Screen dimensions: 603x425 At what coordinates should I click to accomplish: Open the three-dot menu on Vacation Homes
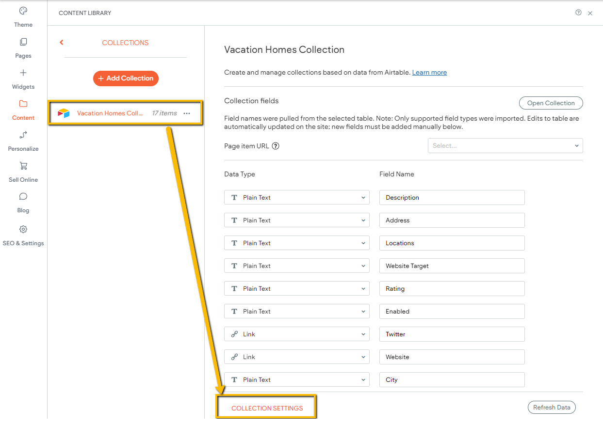click(x=187, y=113)
